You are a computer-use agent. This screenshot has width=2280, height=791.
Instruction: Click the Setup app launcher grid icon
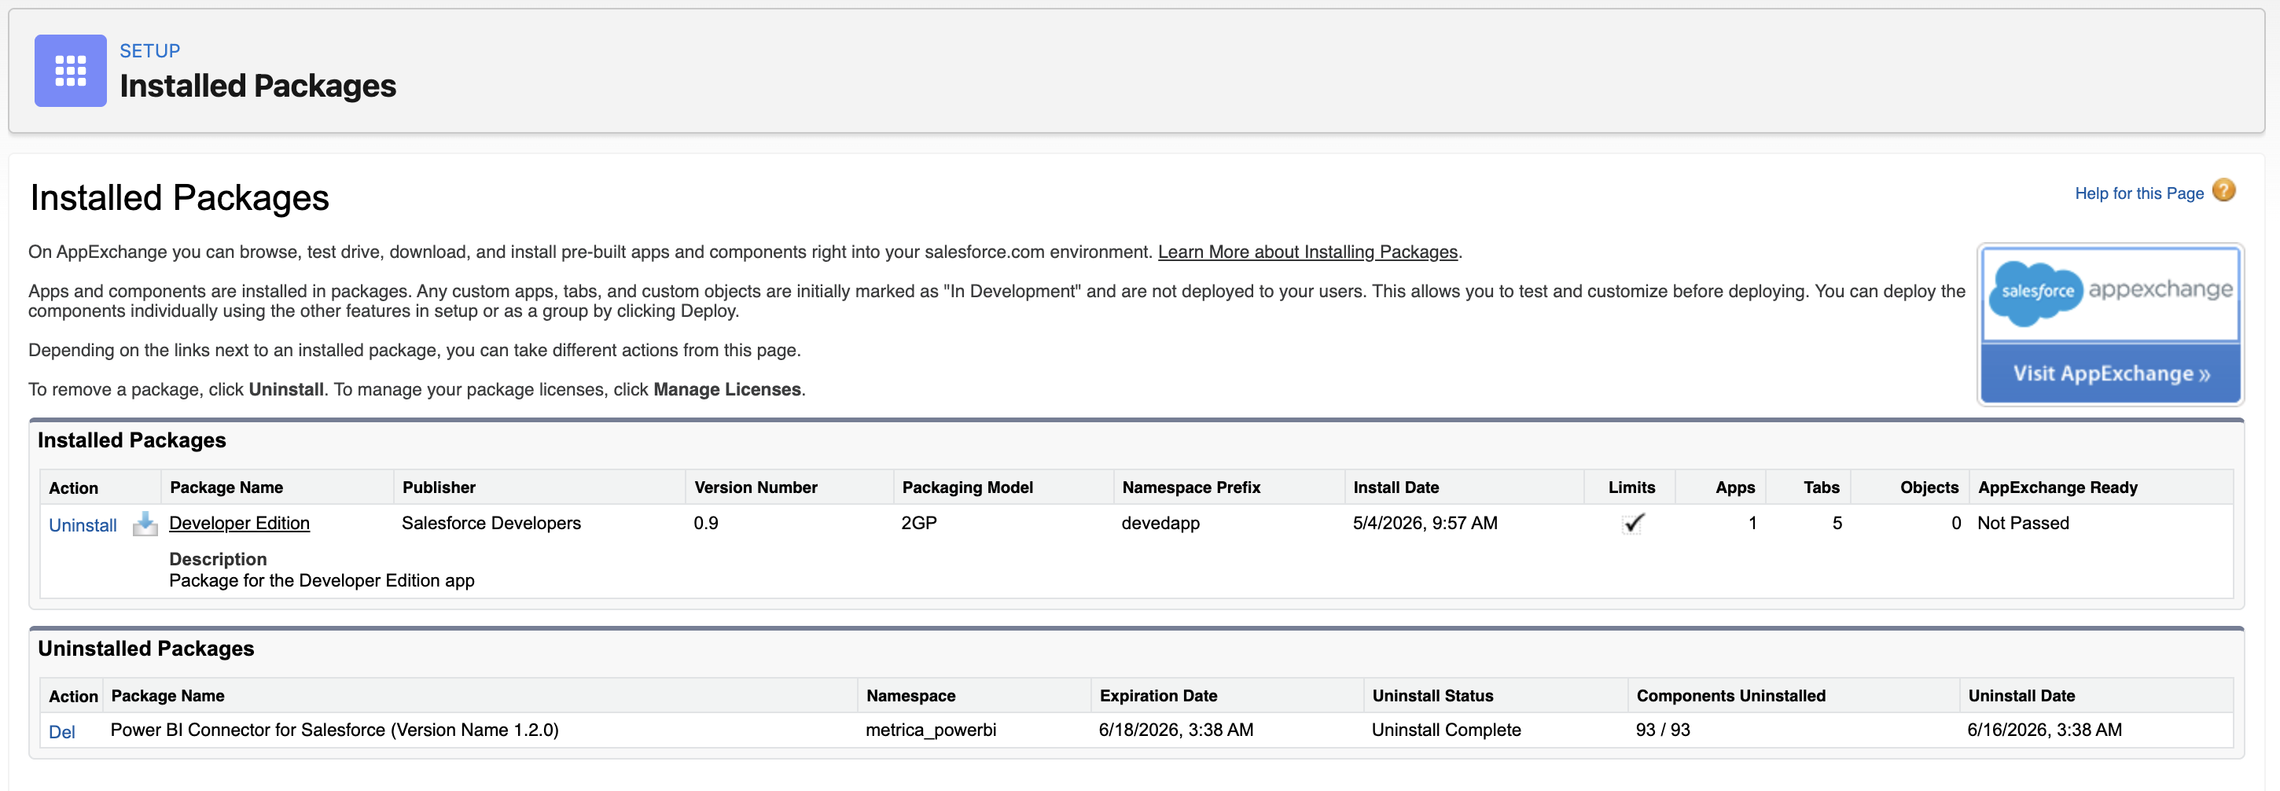tap(70, 71)
